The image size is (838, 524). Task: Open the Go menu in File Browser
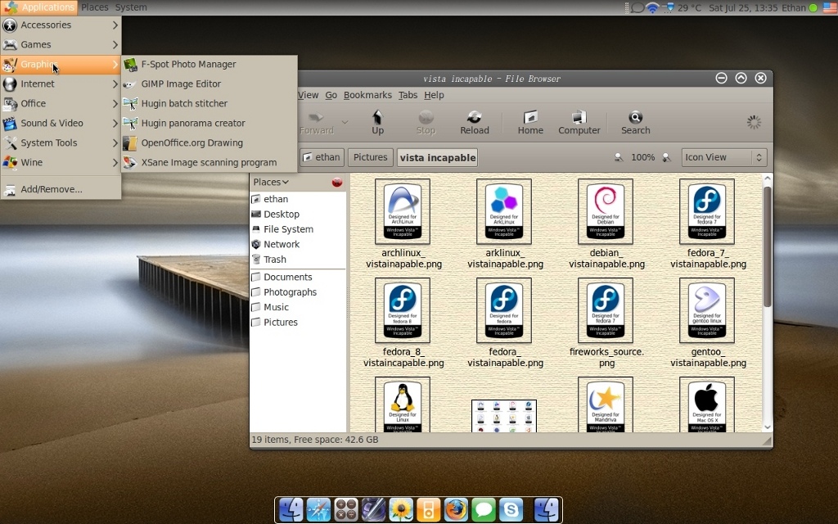coord(331,95)
